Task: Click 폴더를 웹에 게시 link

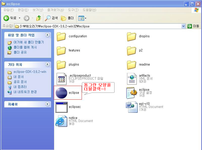Action: click(x=25, y=47)
